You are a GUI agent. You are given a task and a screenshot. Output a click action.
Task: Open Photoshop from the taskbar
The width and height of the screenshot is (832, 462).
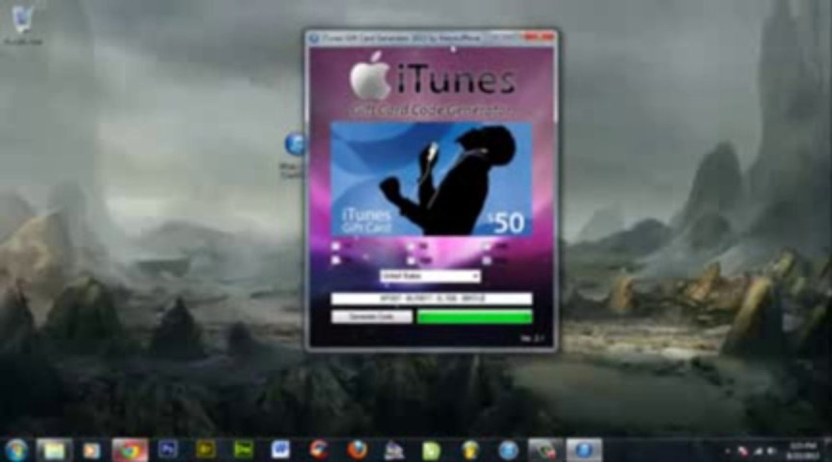168,450
